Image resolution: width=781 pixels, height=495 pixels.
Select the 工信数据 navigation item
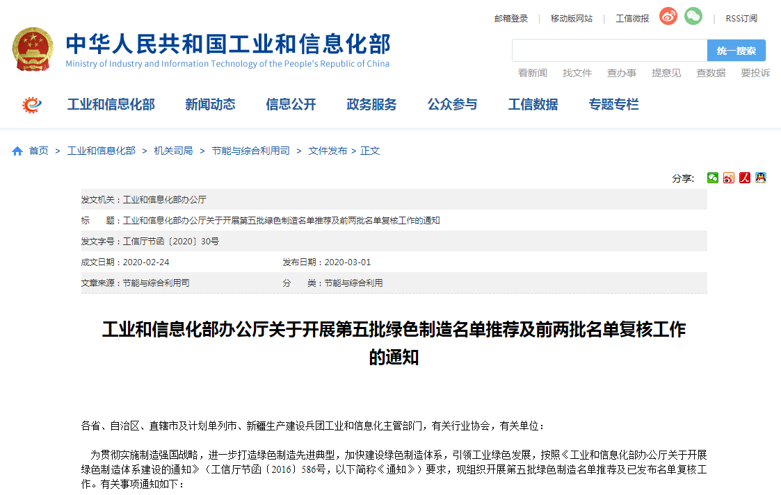click(x=533, y=105)
